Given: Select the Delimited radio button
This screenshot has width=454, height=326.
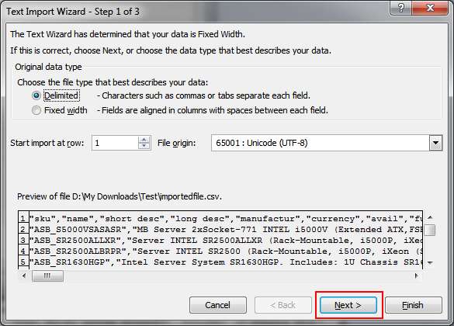Looking at the screenshot, I should pos(36,95).
